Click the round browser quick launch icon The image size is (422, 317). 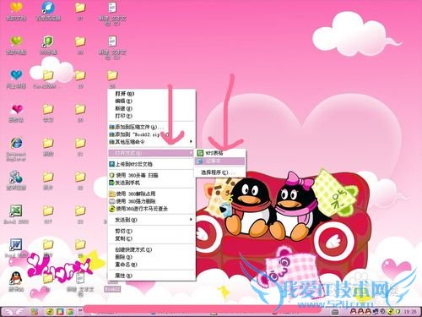[x=70, y=312]
